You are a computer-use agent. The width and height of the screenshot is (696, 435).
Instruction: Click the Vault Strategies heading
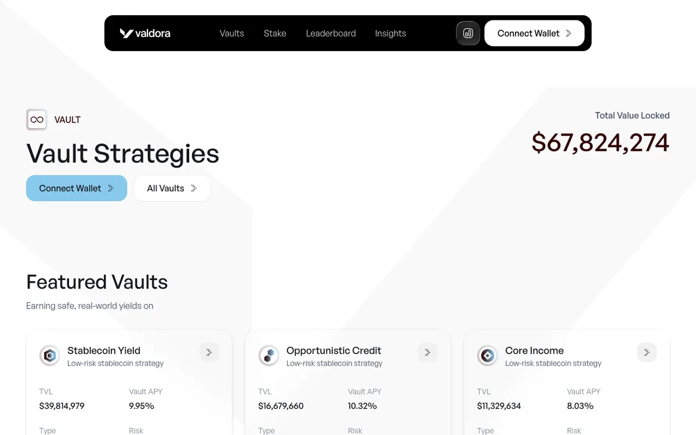(x=123, y=153)
